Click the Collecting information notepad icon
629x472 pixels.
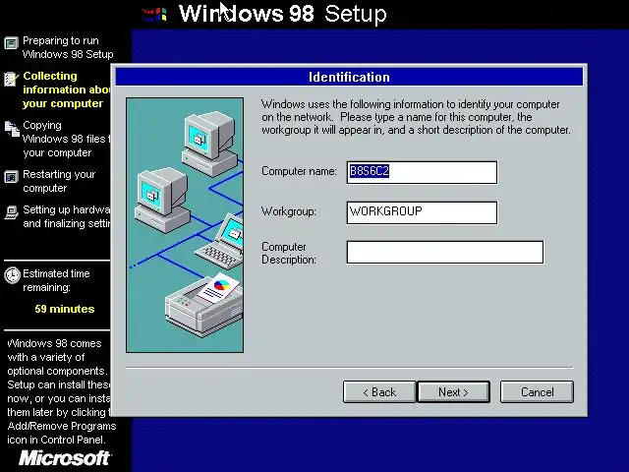[11, 79]
